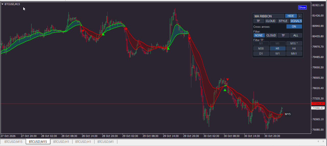Viewport: 327px width, 146px height.
Task: Click the 27 Oct 2026 date label
Action: (8, 136)
